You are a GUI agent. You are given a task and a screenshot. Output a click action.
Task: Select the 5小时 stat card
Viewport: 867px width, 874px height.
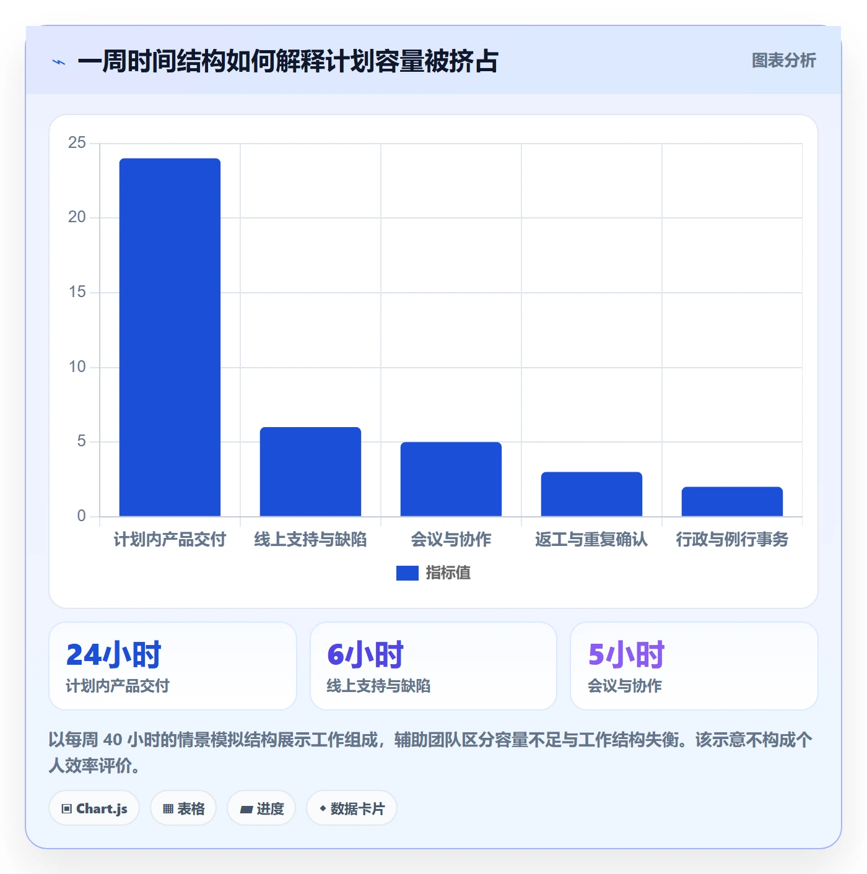(x=694, y=666)
